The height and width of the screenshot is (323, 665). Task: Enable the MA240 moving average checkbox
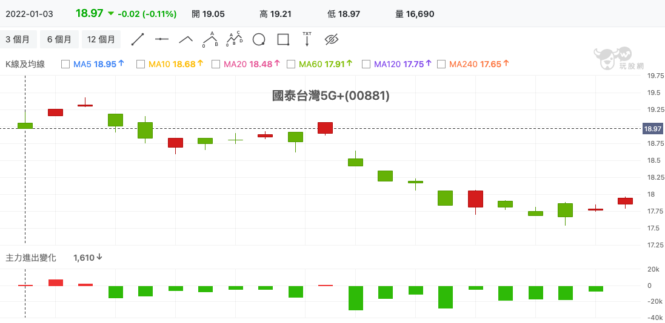point(441,64)
